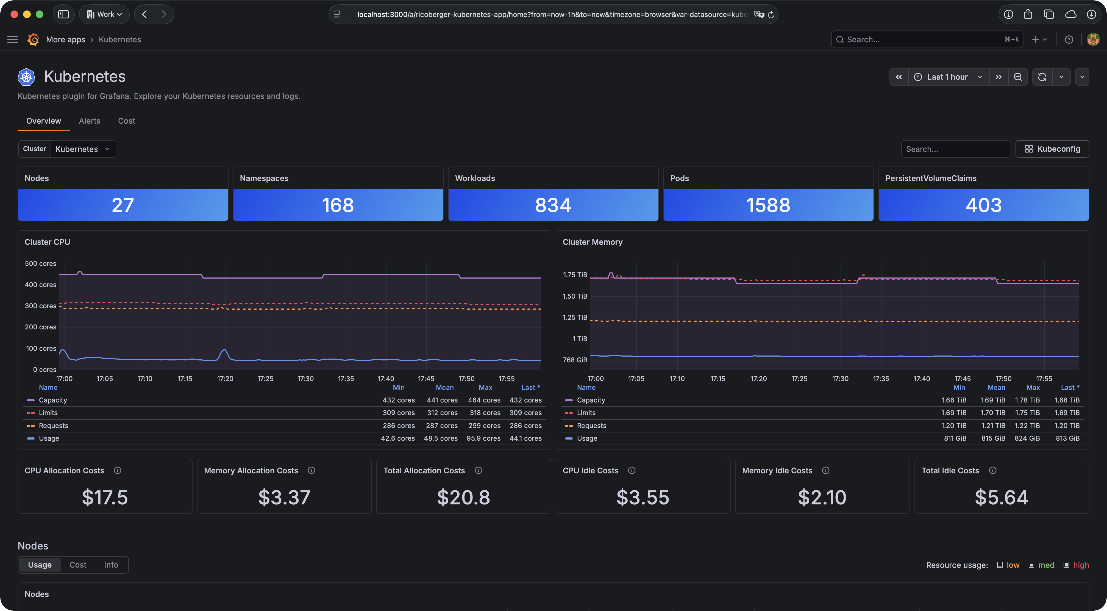Image resolution: width=1107 pixels, height=611 pixels.
Task: Shift time range forward
Action: (999, 77)
